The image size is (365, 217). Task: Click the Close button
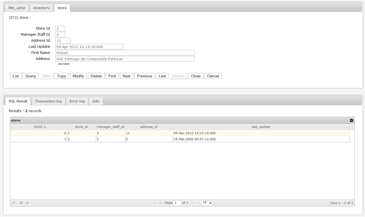(196, 76)
